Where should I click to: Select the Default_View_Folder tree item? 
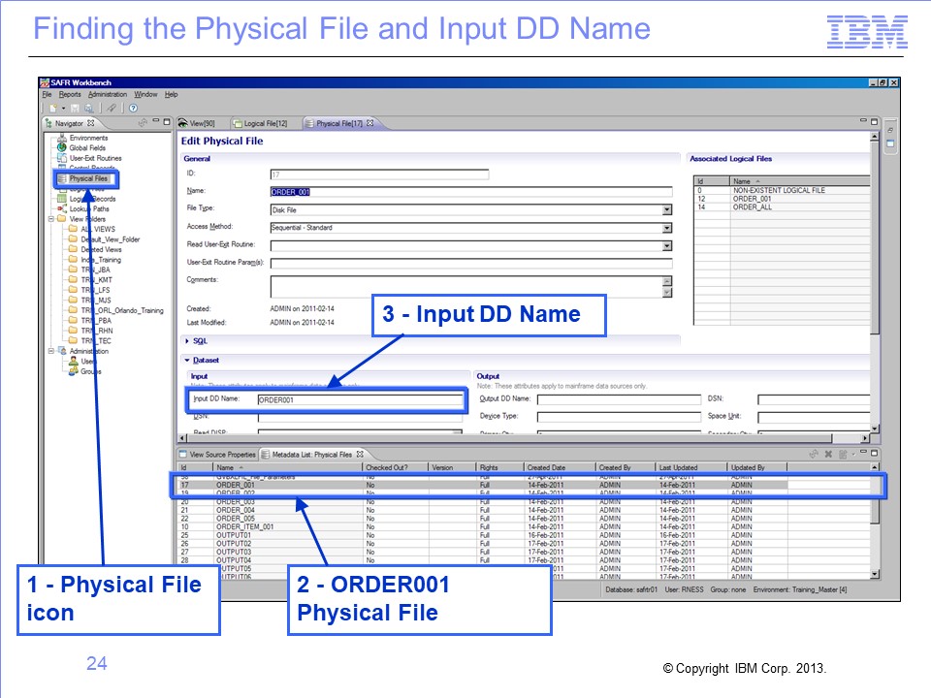[110, 239]
